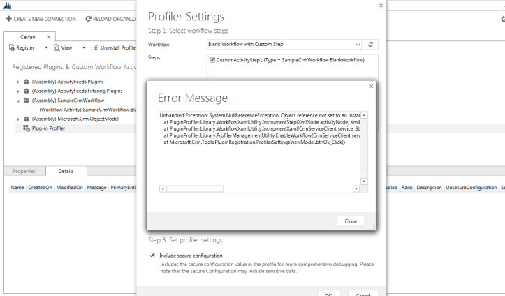505x296 pixels.
Task: Click the Reload Organizations refresh icon
Action: [x=89, y=18]
